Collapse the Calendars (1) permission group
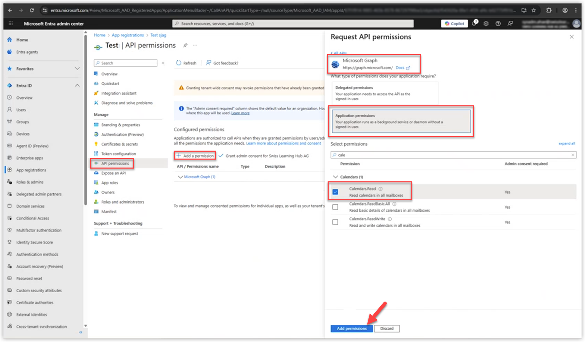The image size is (585, 342). click(x=335, y=177)
